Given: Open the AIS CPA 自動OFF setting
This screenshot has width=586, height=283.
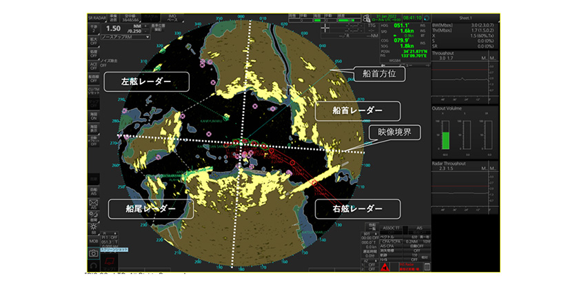Looking at the screenshot, I should 405,246.
